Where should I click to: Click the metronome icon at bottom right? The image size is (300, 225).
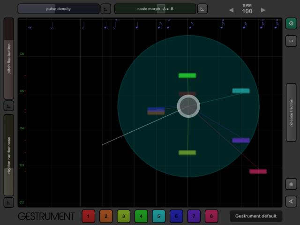[291, 202]
